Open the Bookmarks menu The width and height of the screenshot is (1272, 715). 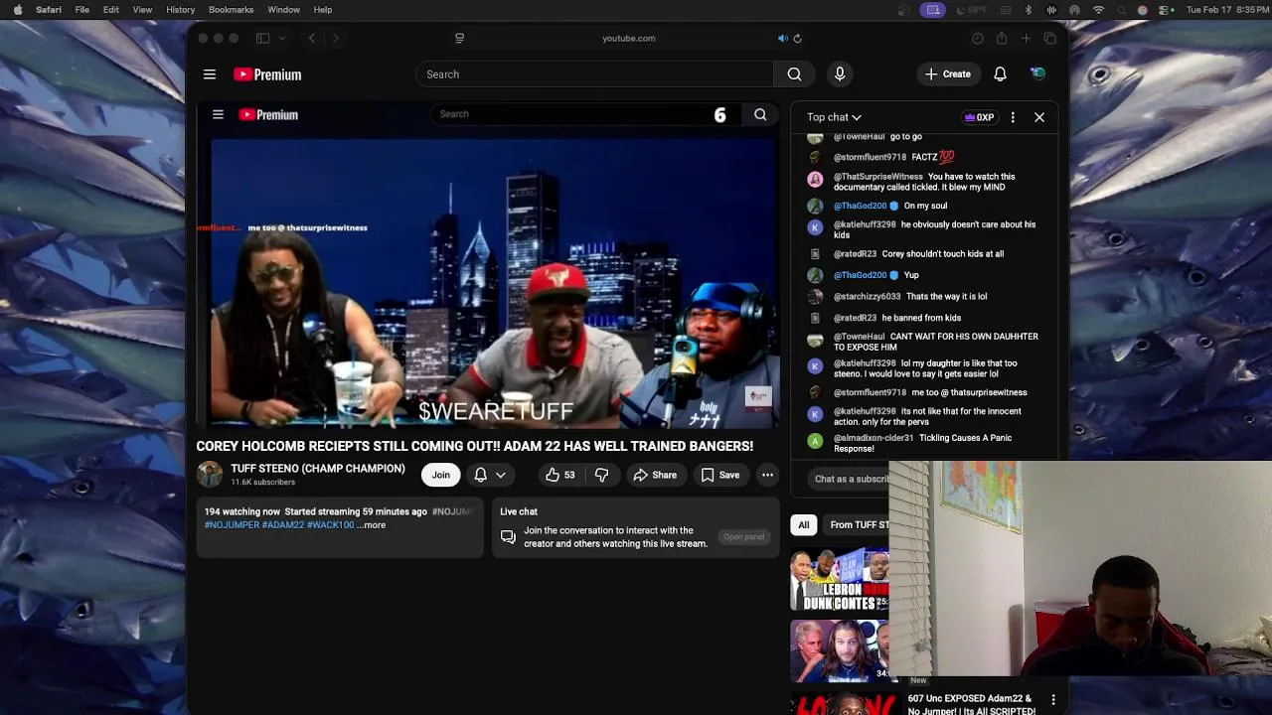(x=231, y=10)
